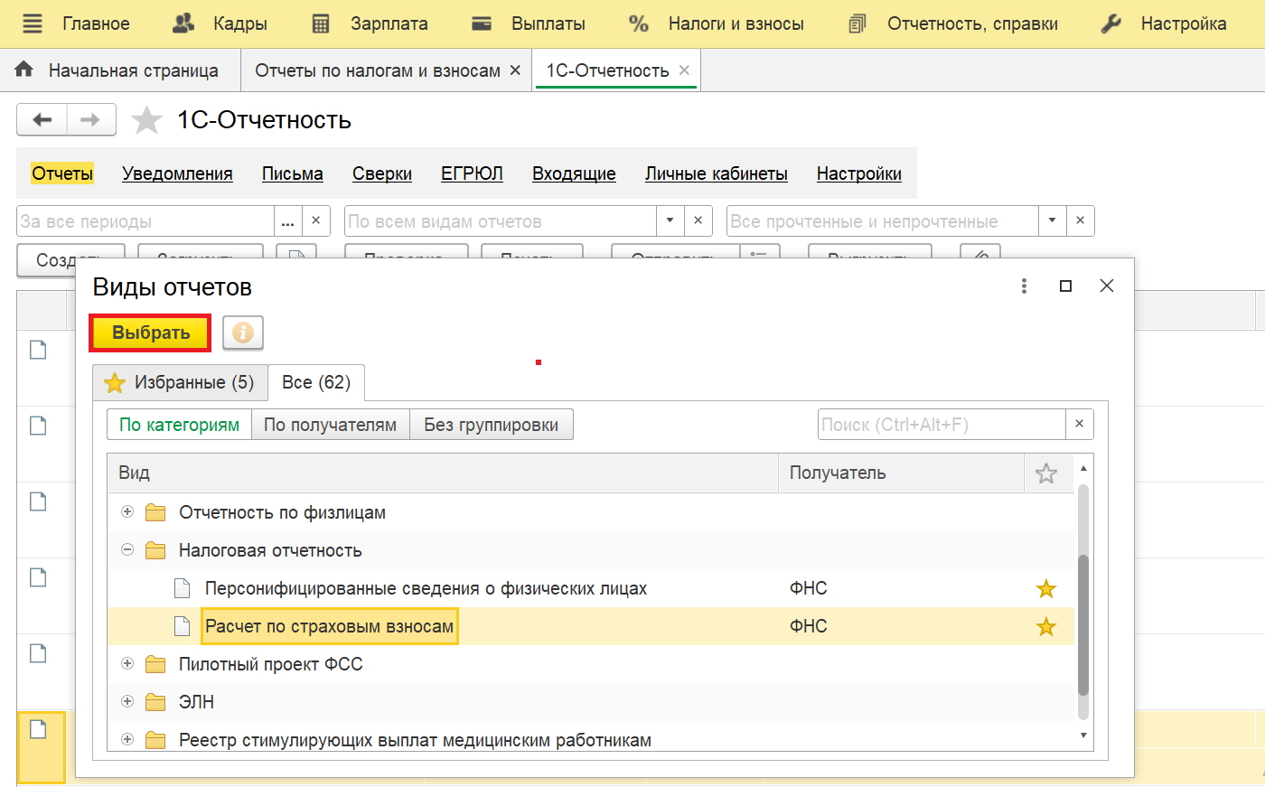Go forward with the right arrow button
Viewport: 1265px width, 787px height.
[90, 120]
